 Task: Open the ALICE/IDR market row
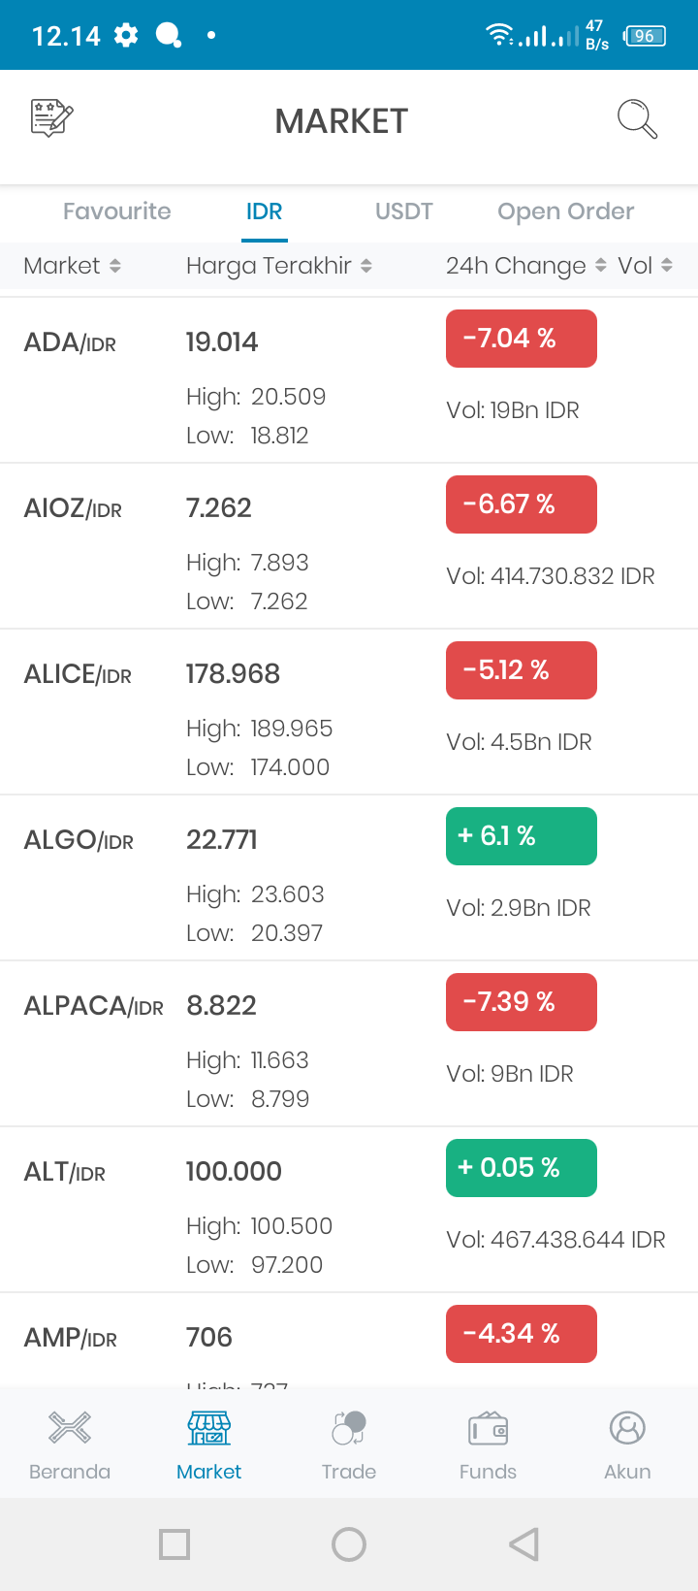pyautogui.click(x=349, y=712)
